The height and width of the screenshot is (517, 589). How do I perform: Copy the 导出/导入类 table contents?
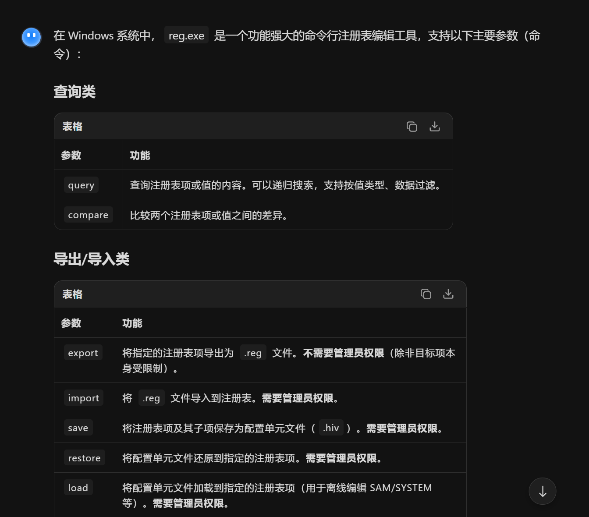tap(426, 294)
